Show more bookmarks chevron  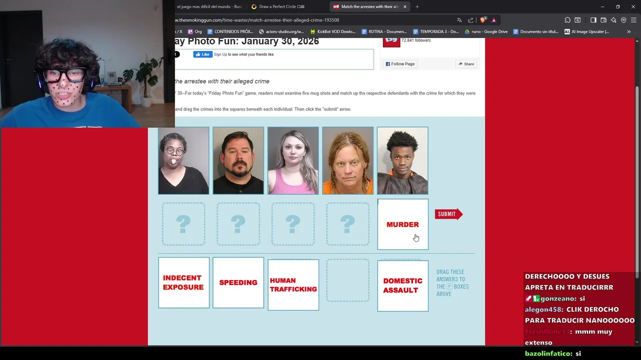pos(628,31)
